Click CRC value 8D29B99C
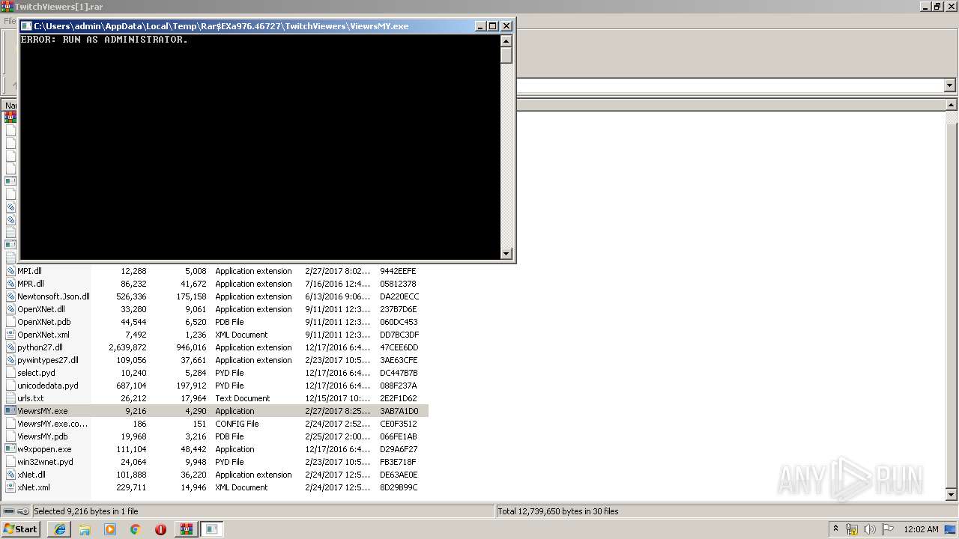This screenshot has width=959, height=539. pyautogui.click(x=399, y=487)
